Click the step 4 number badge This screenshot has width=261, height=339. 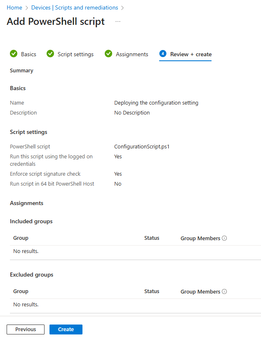[163, 54]
